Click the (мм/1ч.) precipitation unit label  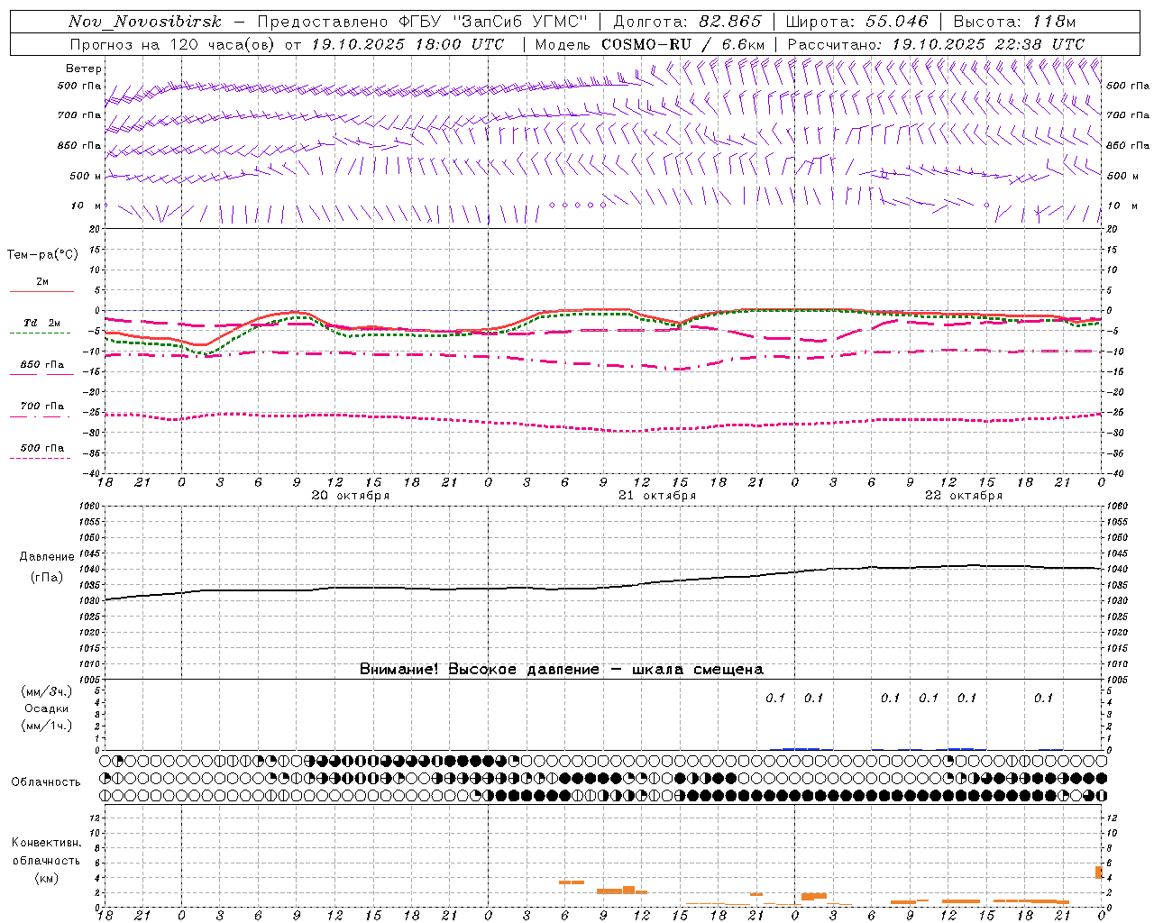click(46, 726)
